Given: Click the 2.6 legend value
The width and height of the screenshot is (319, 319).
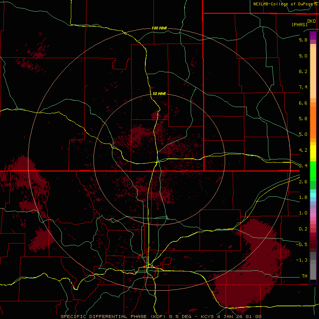Looking at the screenshot, I should point(303,182).
